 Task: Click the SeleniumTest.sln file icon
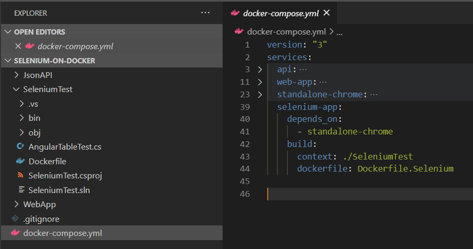(x=20, y=190)
